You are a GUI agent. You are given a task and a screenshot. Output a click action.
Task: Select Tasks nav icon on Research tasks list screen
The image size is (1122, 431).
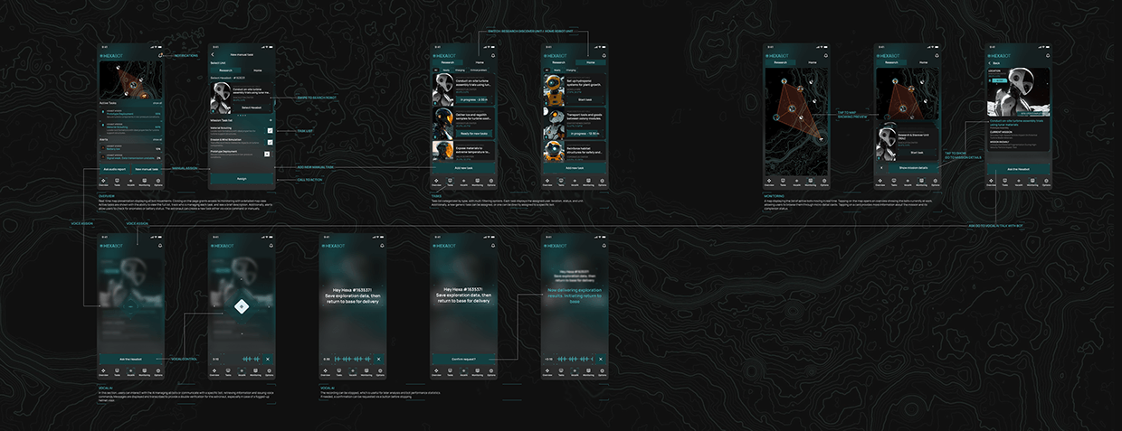[450, 181]
